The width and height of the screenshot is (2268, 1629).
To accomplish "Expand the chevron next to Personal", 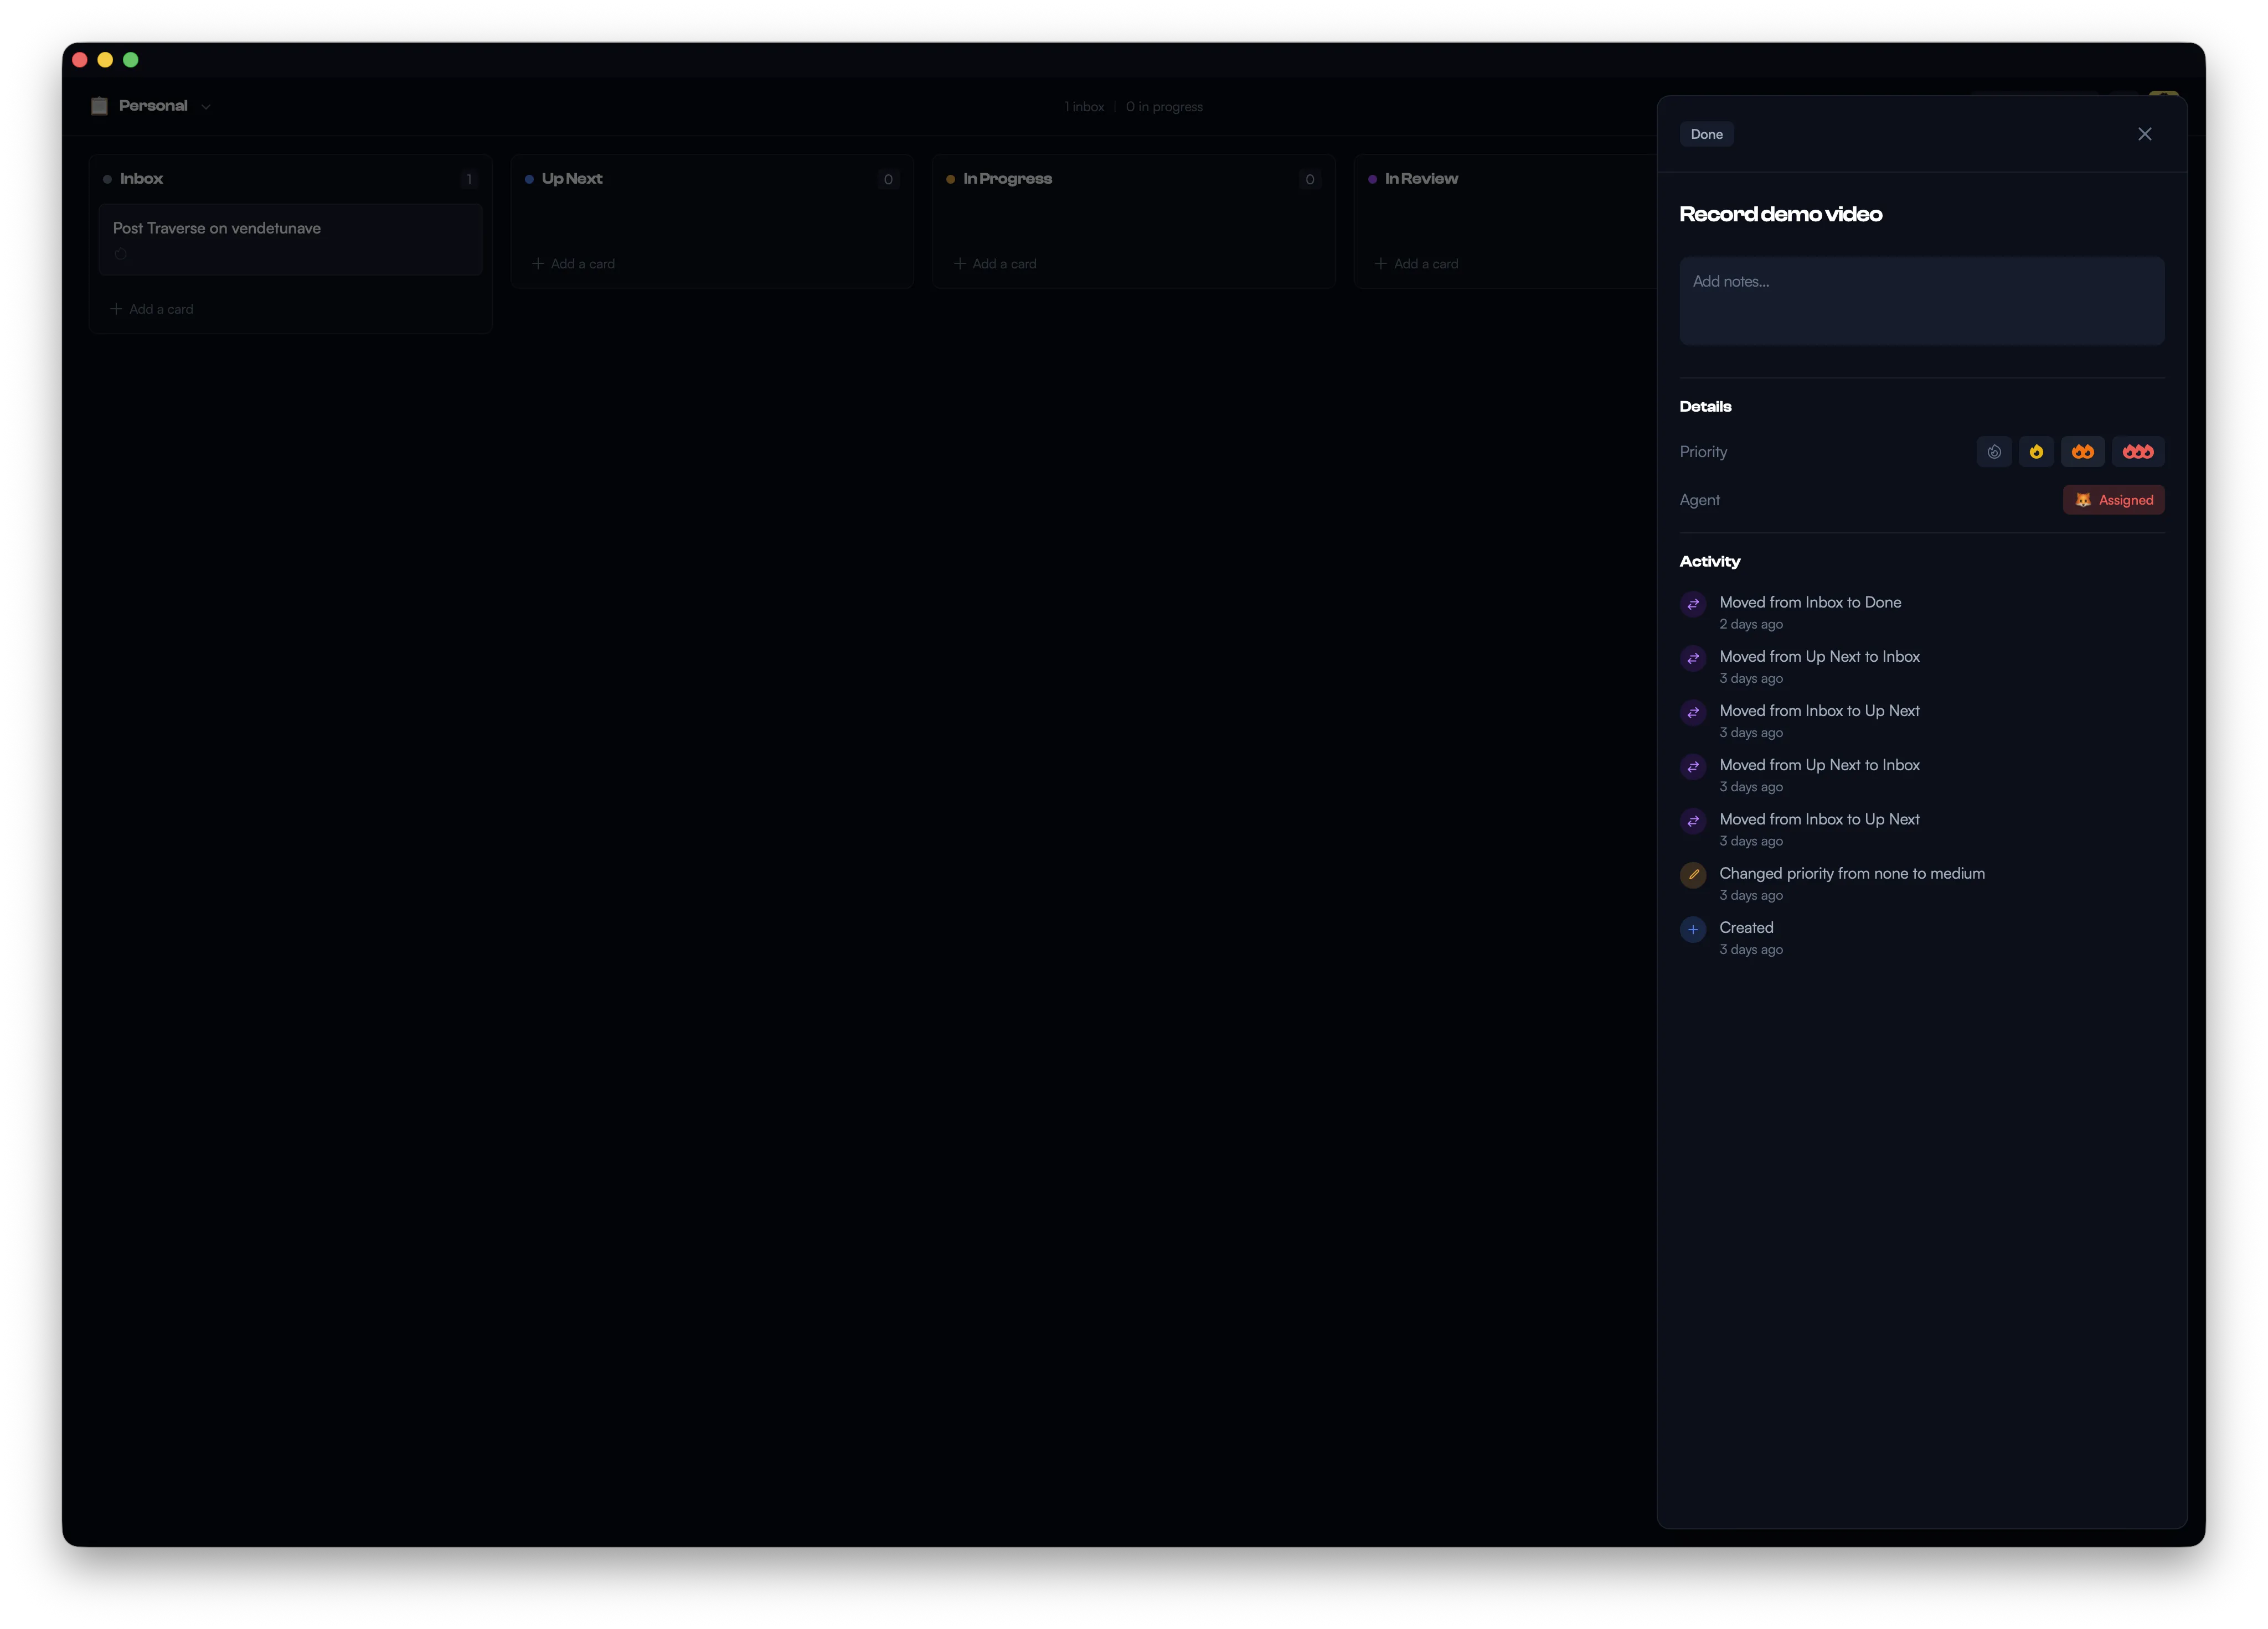I will pyautogui.click(x=205, y=106).
